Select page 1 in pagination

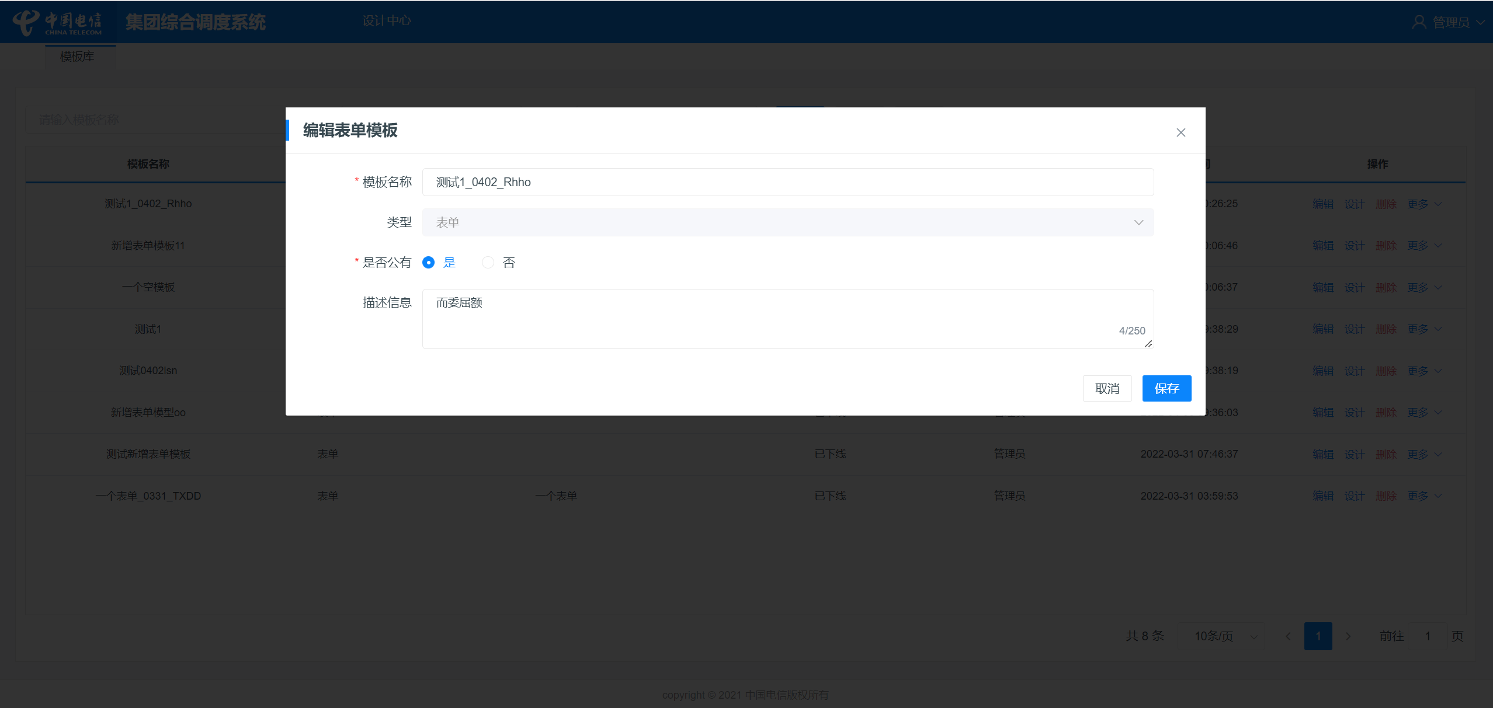[1318, 636]
